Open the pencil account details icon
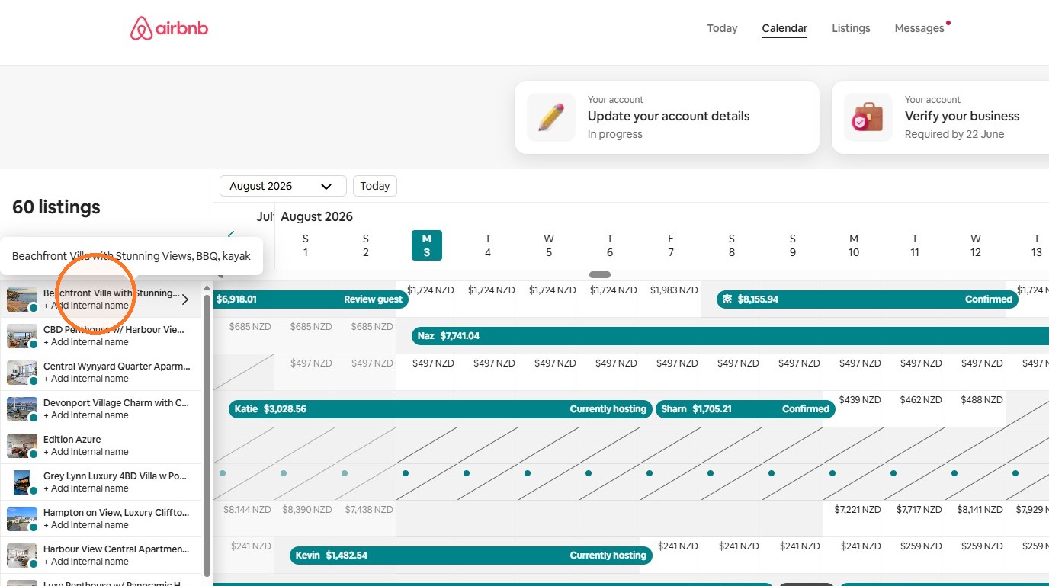1049x586 pixels. [551, 117]
